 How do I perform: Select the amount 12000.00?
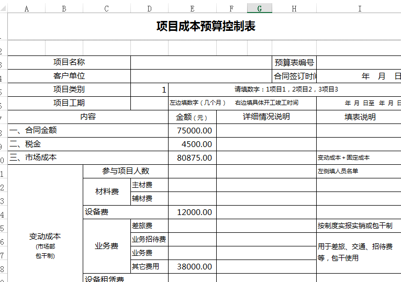192,212
